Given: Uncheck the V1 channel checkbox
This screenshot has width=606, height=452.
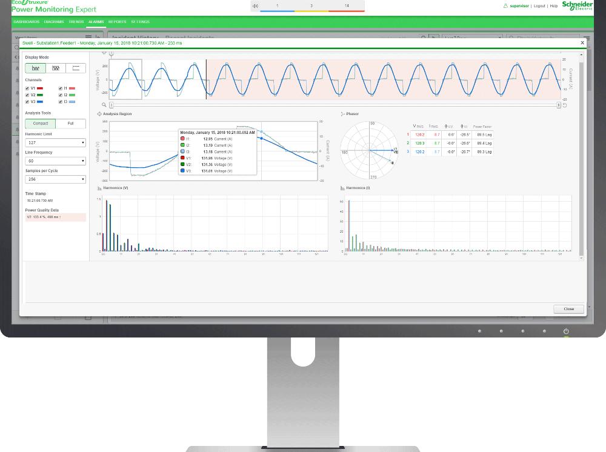Looking at the screenshot, I should coord(27,88).
